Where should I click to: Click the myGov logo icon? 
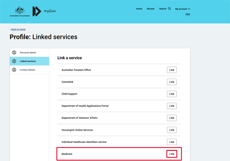tap(37, 11)
